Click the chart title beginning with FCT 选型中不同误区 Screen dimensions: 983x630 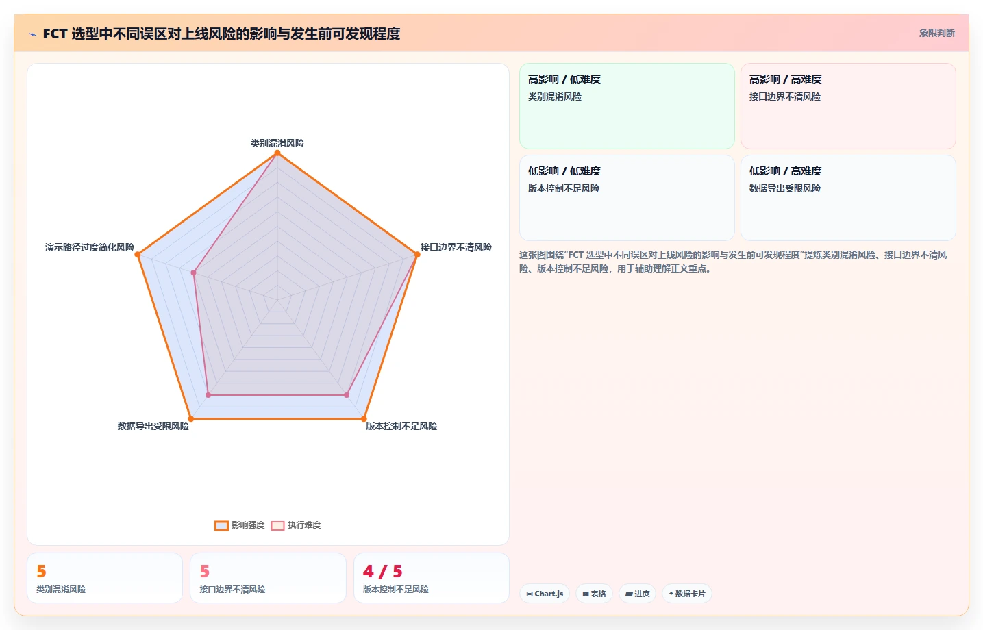221,34
